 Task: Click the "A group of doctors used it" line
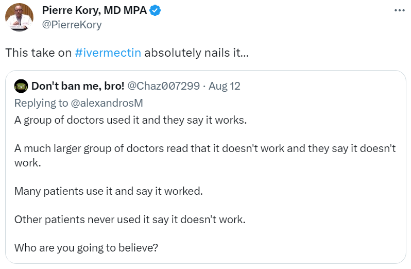[x=131, y=120]
